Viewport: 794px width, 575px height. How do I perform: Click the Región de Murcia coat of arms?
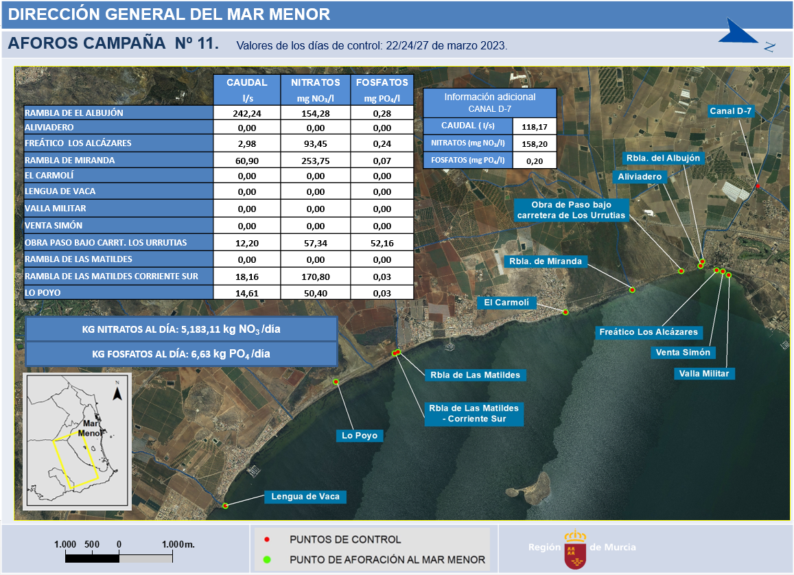pyautogui.click(x=575, y=550)
